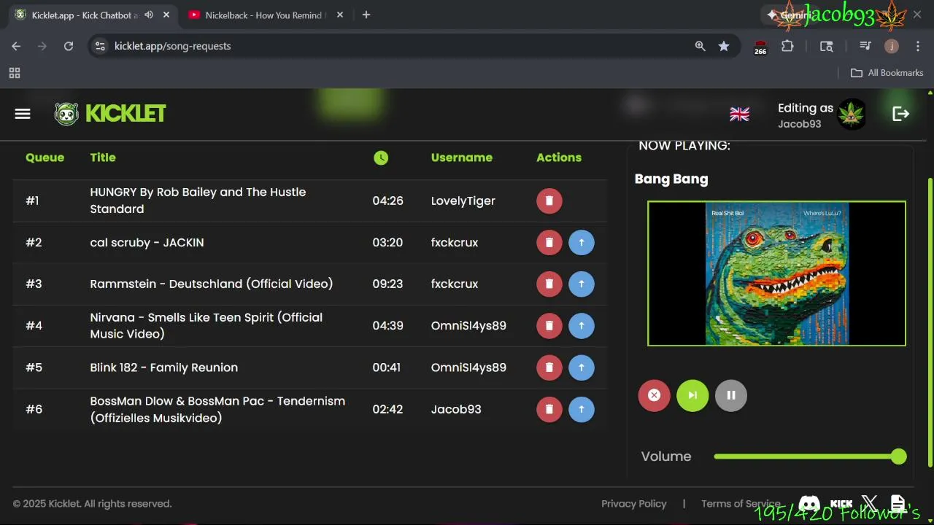Open Terms of Service link

741,504
